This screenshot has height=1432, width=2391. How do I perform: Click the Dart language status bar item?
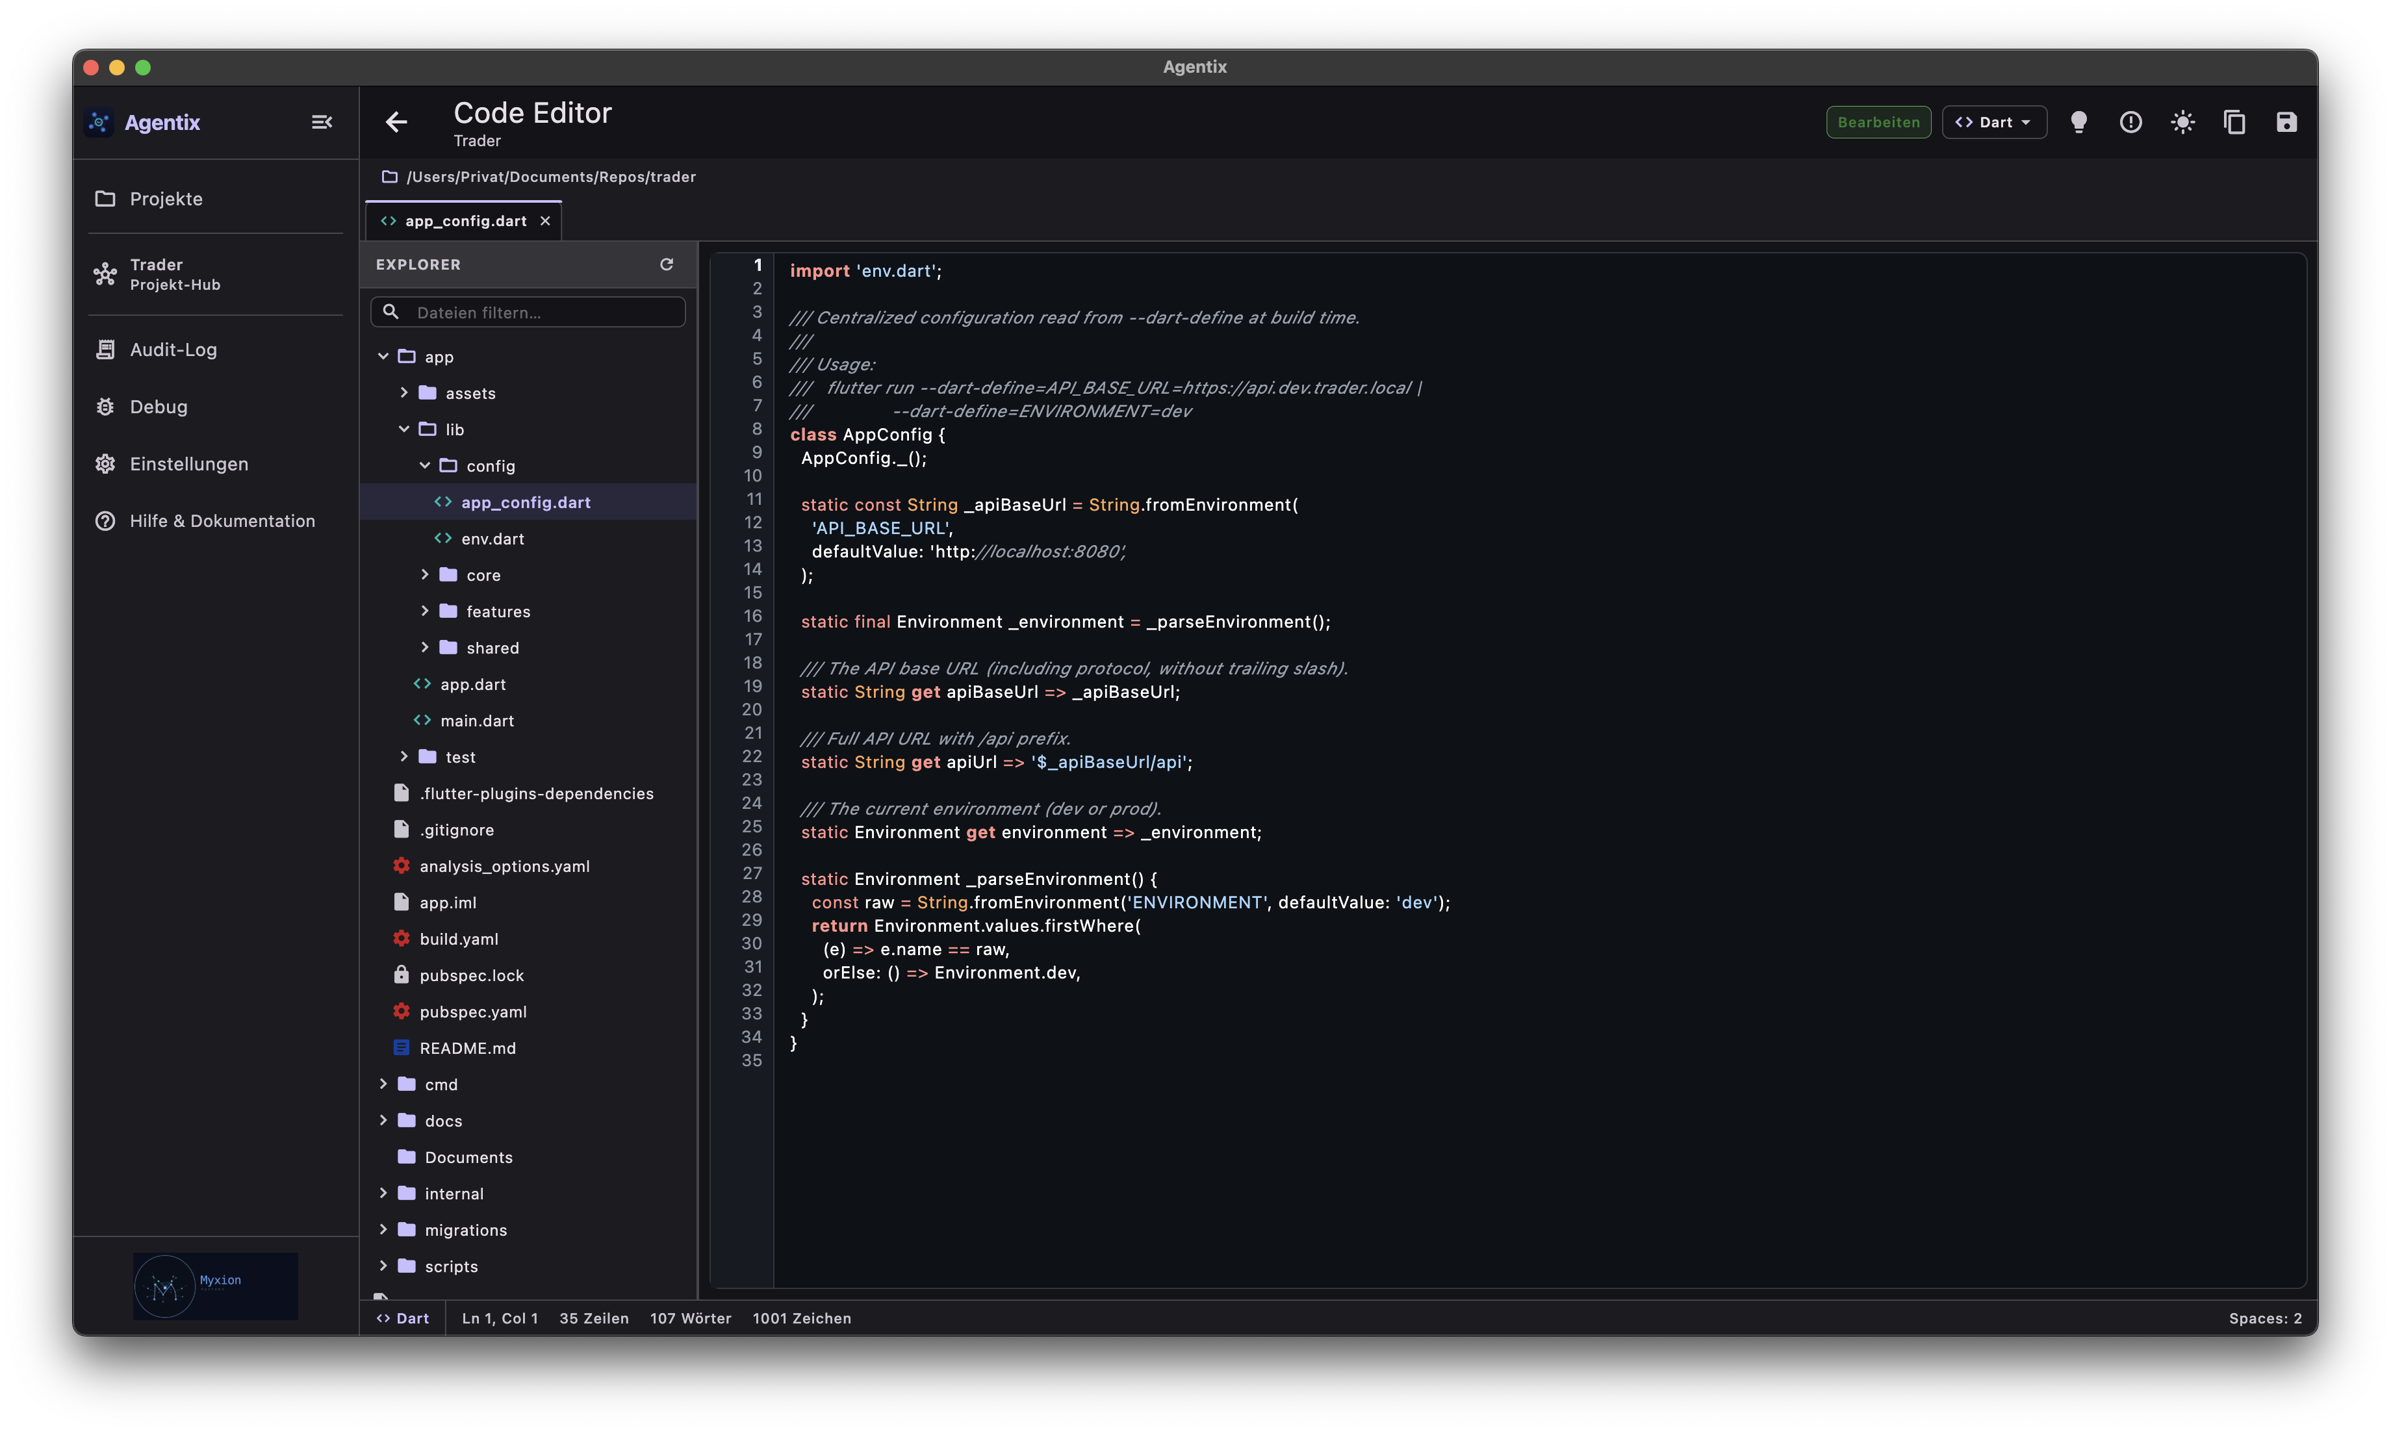(402, 1319)
